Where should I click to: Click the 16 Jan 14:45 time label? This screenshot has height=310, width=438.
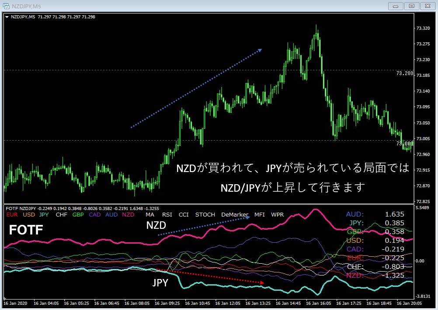[288, 303]
